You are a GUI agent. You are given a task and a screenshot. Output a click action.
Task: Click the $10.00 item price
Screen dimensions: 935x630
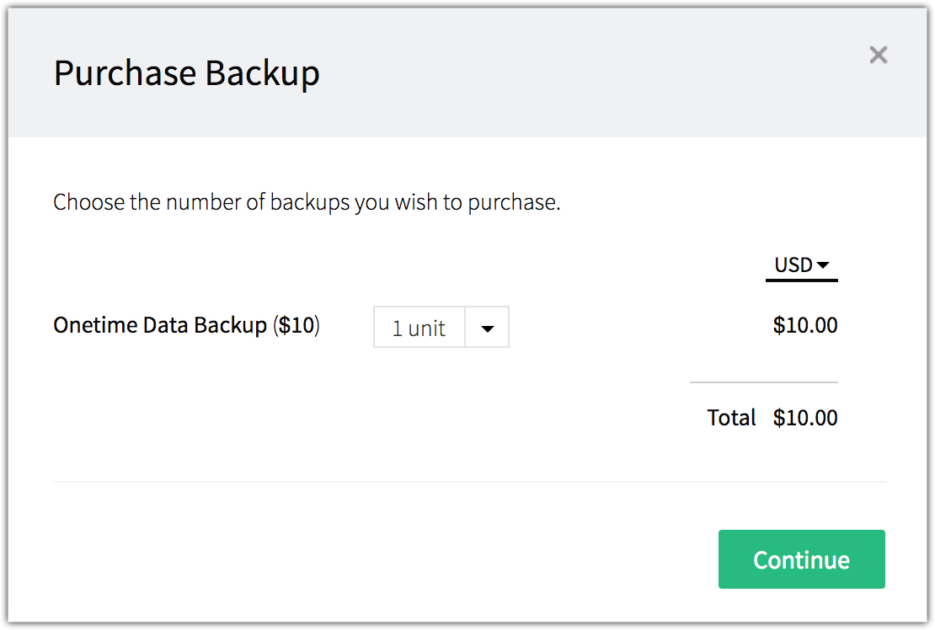tap(805, 325)
